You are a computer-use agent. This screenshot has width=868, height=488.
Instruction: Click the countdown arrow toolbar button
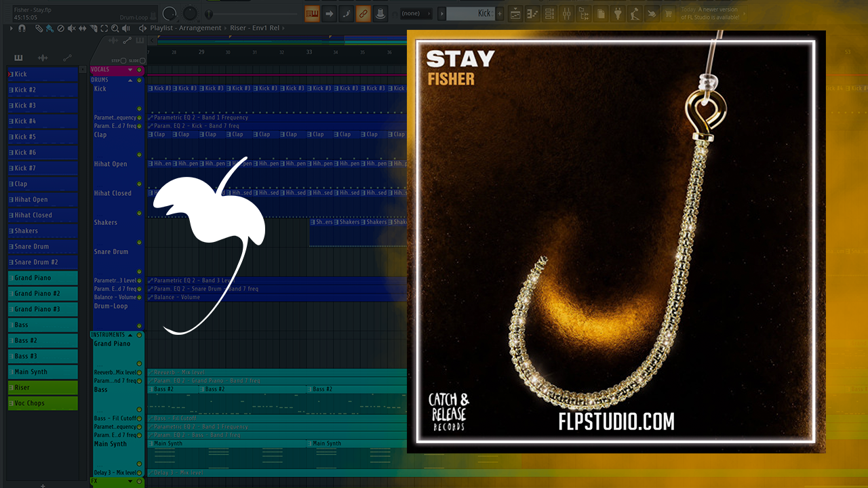tap(329, 13)
